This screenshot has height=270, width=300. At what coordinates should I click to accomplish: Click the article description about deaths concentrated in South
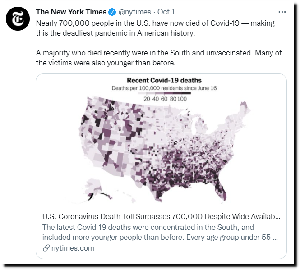pyautogui.click(x=160, y=232)
